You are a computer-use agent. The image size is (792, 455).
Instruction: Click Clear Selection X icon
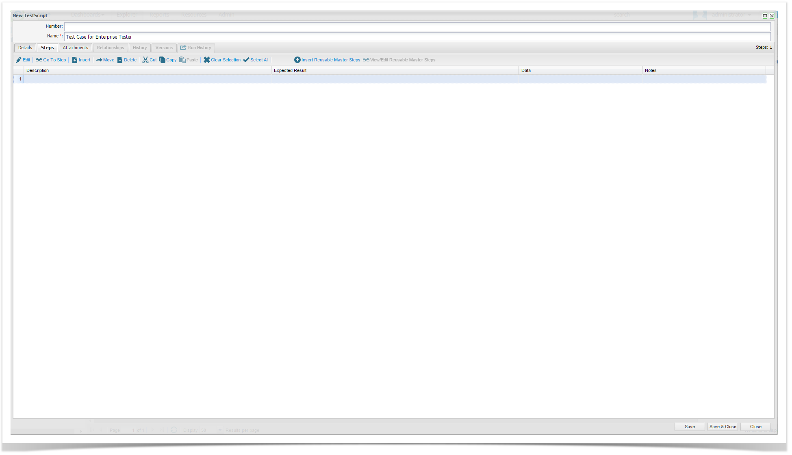coord(207,60)
